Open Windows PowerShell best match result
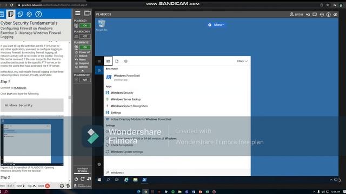 click(x=177, y=78)
